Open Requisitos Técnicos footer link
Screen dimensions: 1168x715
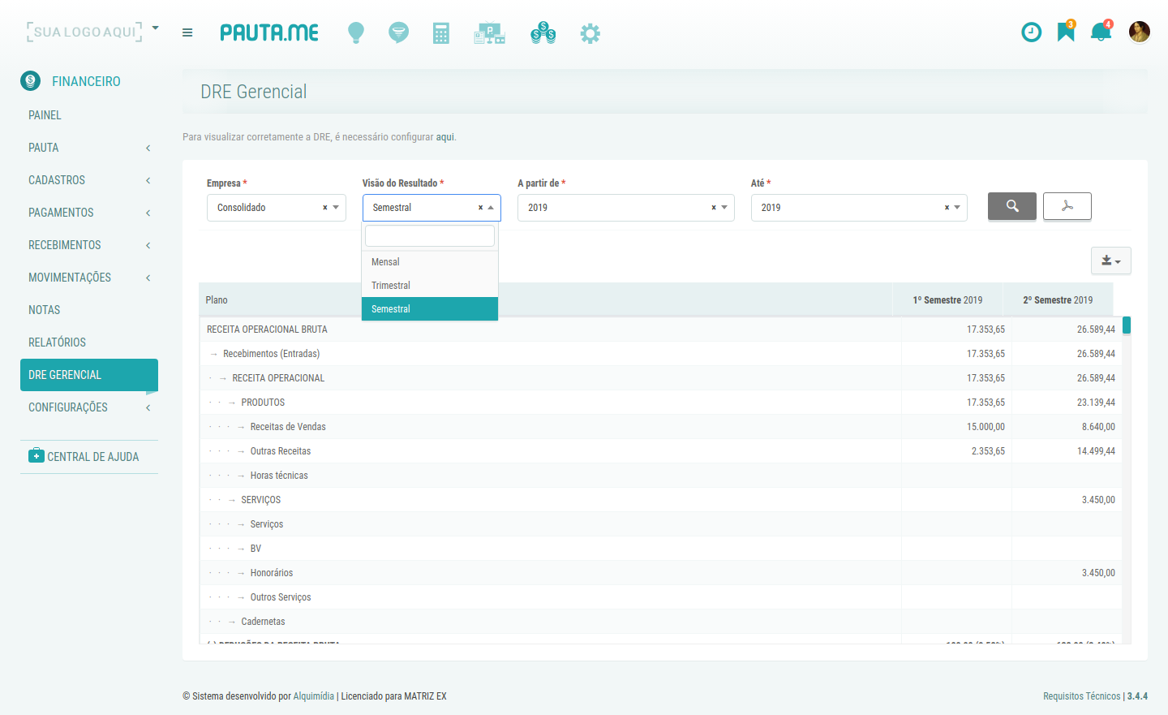pos(1081,696)
